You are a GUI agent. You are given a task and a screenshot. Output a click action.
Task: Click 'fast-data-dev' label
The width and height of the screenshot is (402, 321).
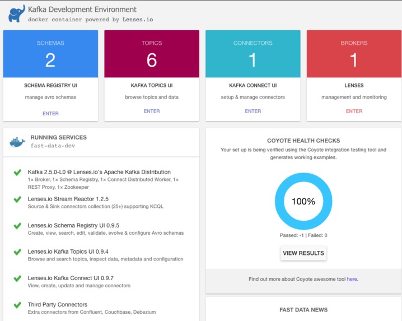(53, 146)
